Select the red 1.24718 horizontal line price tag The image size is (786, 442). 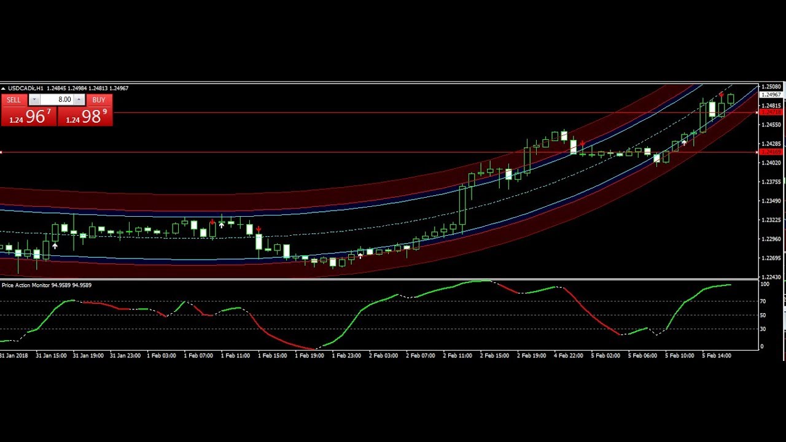(771, 112)
